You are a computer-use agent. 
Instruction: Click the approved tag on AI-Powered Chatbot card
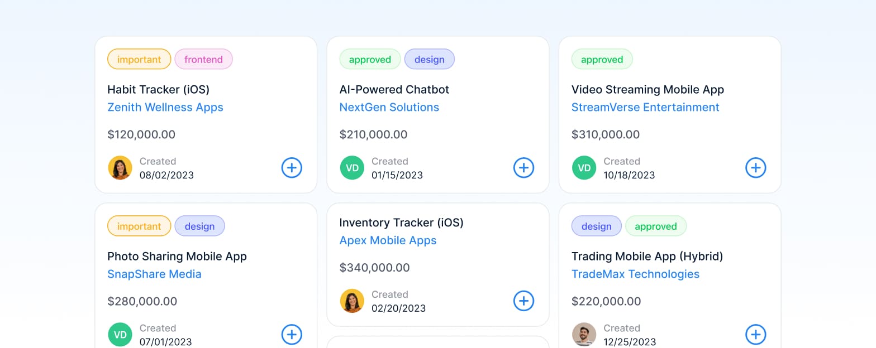pos(370,59)
